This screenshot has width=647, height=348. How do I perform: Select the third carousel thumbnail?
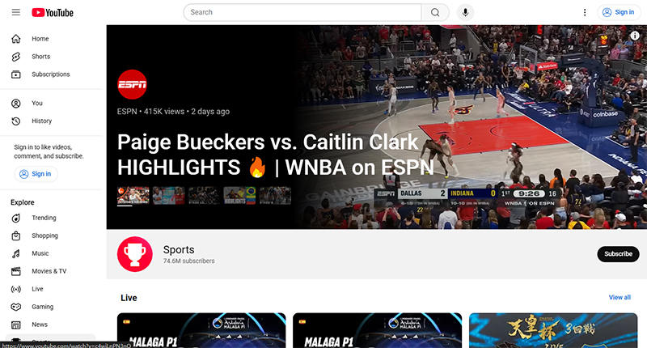coord(204,196)
